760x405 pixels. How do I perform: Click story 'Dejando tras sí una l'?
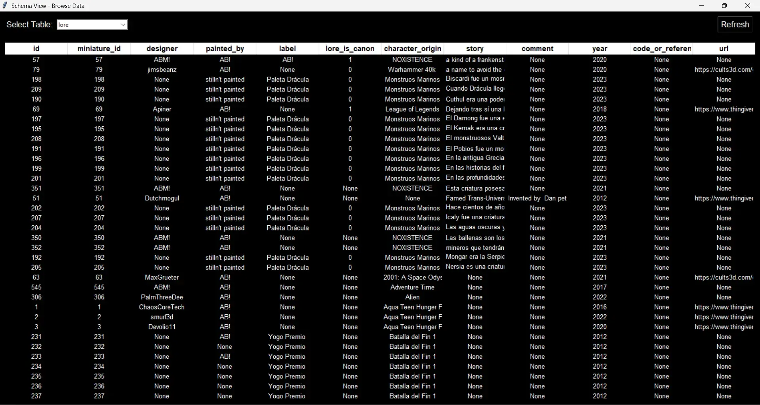tap(475, 109)
